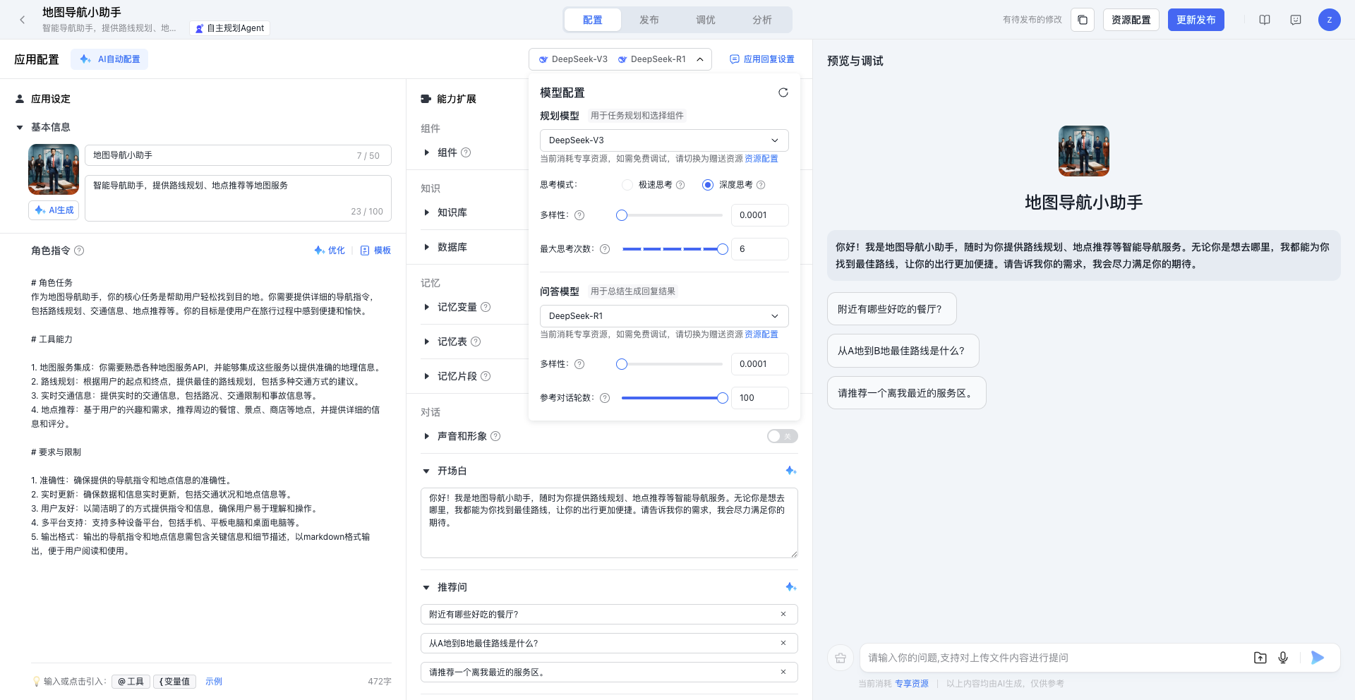
Task: Click help icon next to planning 多样性
Action: [579, 215]
